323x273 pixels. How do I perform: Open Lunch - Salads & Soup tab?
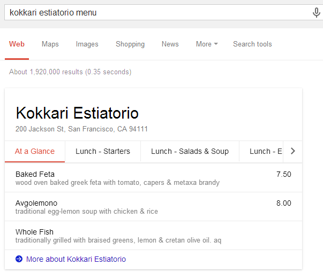tap(190, 151)
